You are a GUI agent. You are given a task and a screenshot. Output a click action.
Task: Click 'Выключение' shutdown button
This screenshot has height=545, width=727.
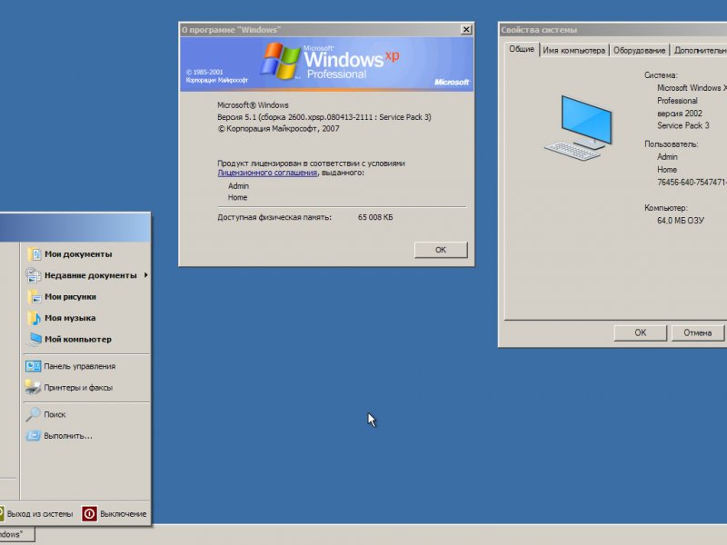(x=115, y=513)
